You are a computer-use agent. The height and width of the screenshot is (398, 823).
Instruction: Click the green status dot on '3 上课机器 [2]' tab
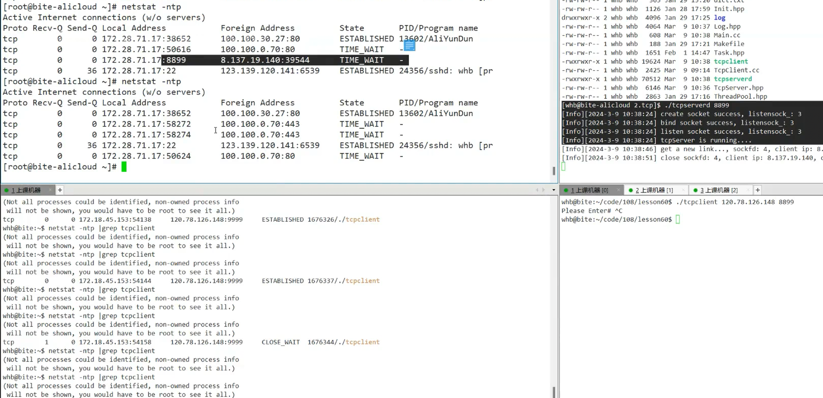pos(695,190)
